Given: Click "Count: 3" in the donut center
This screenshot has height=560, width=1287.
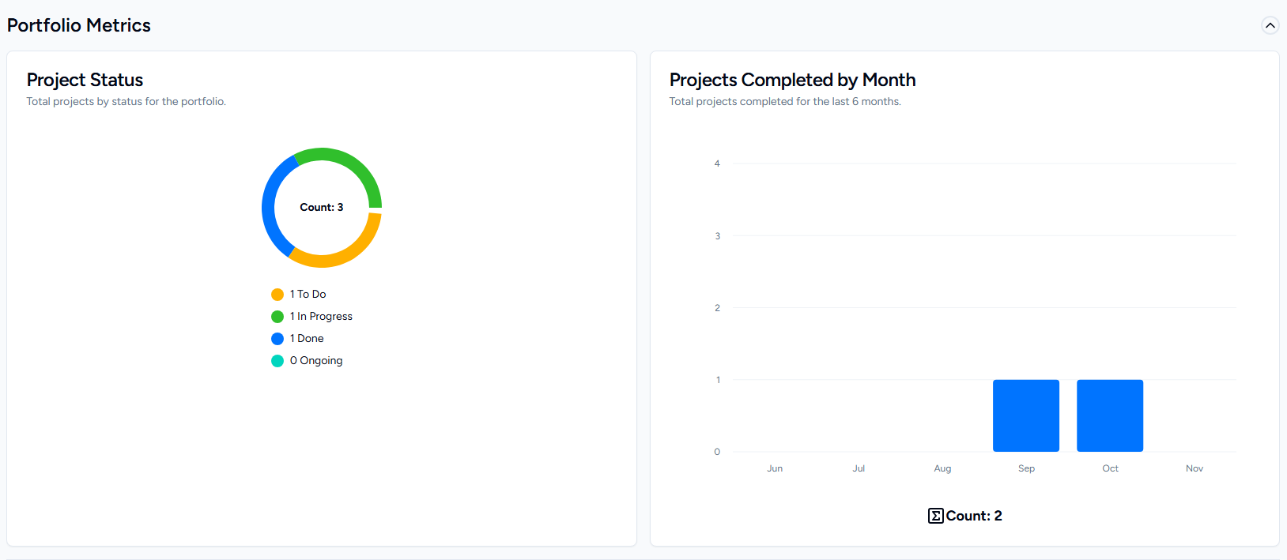Looking at the screenshot, I should 322,207.
